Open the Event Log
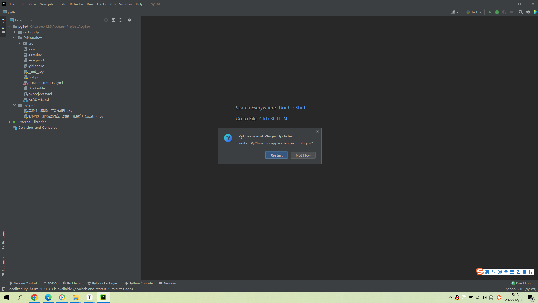Screen dimensions: 538x303 point(521,283)
